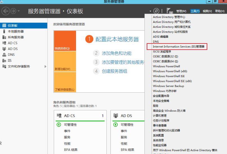The height and width of the screenshot is (154, 227).
Task: Click the AD CS 可管理性 status icon
Action: pyautogui.click(x=59, y=125)
